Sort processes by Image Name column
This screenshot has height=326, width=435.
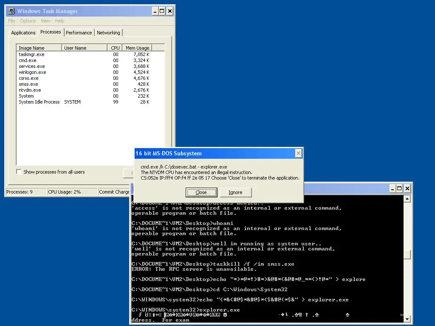coord(39,48)
